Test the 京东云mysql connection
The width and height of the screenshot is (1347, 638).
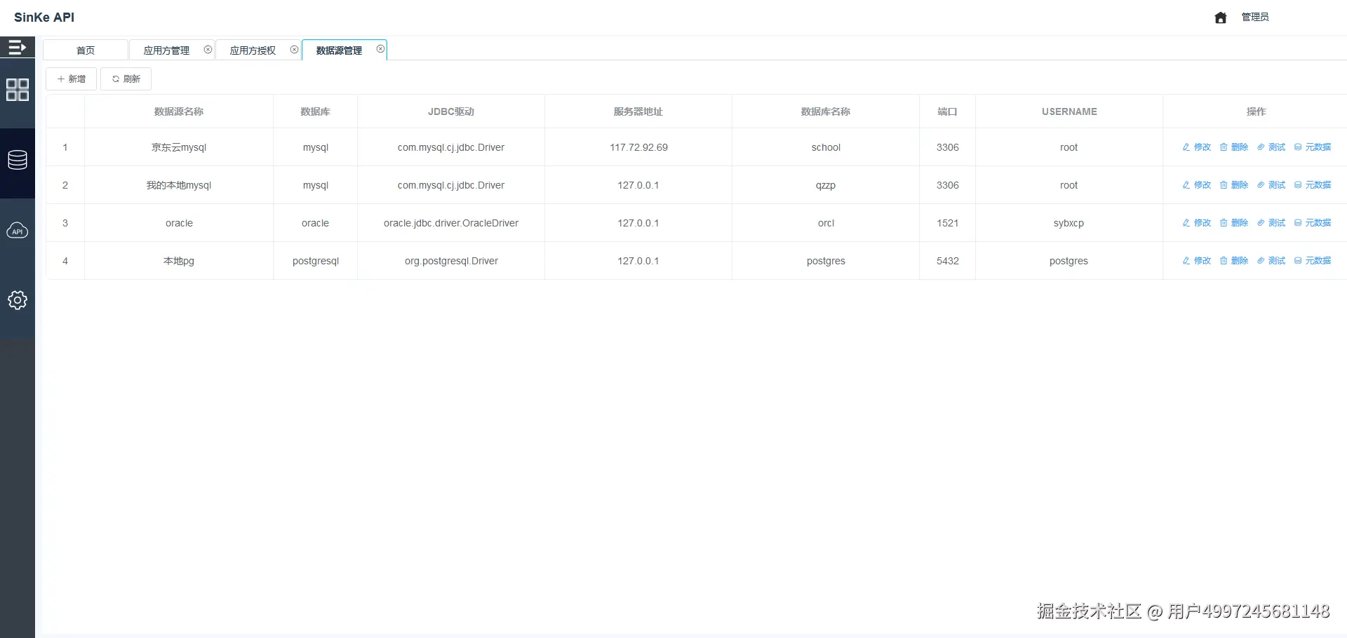[x=1271, y=147]
